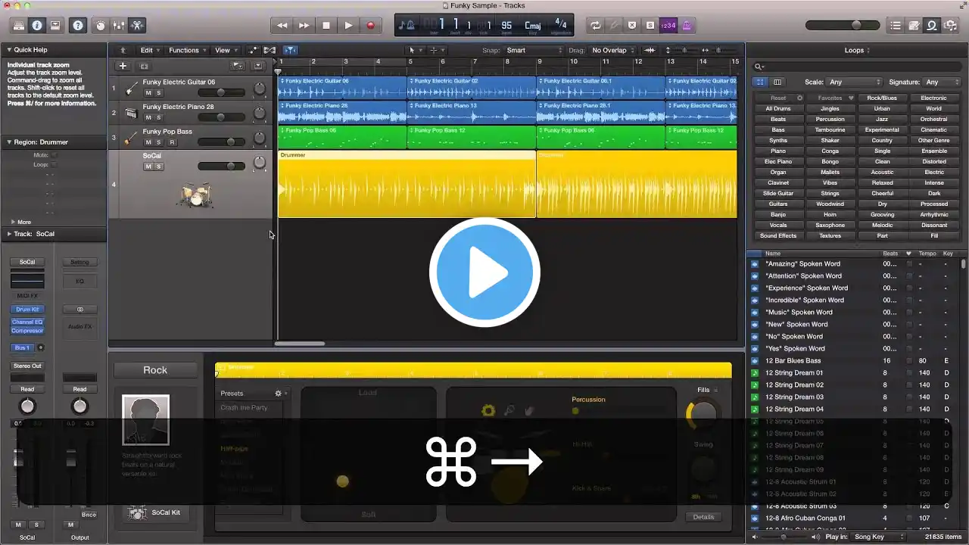
Task: Open the Loops view dropdown
Action: [x=858, y=50]
